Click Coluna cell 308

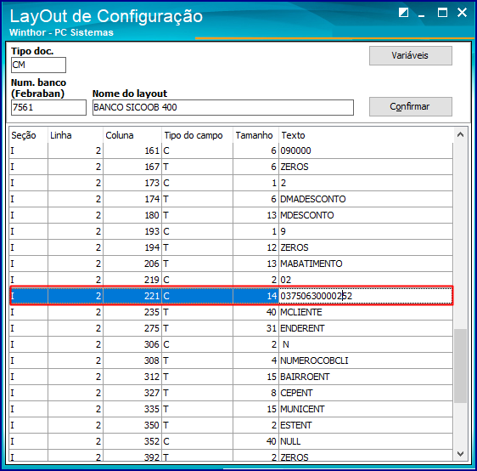(x=132, y=360)
